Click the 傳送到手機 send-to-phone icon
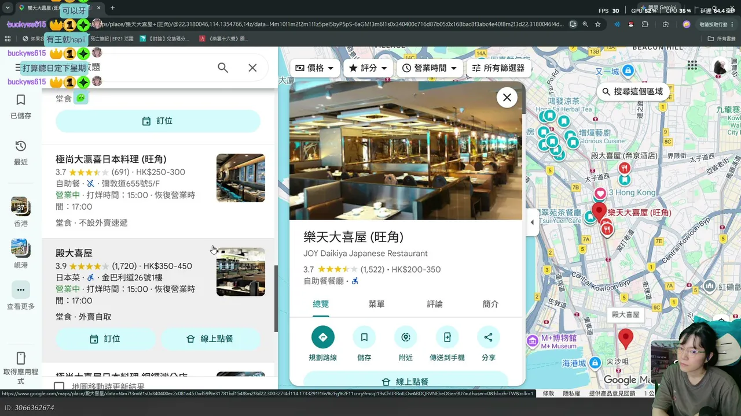 click(x=447, y=337)
